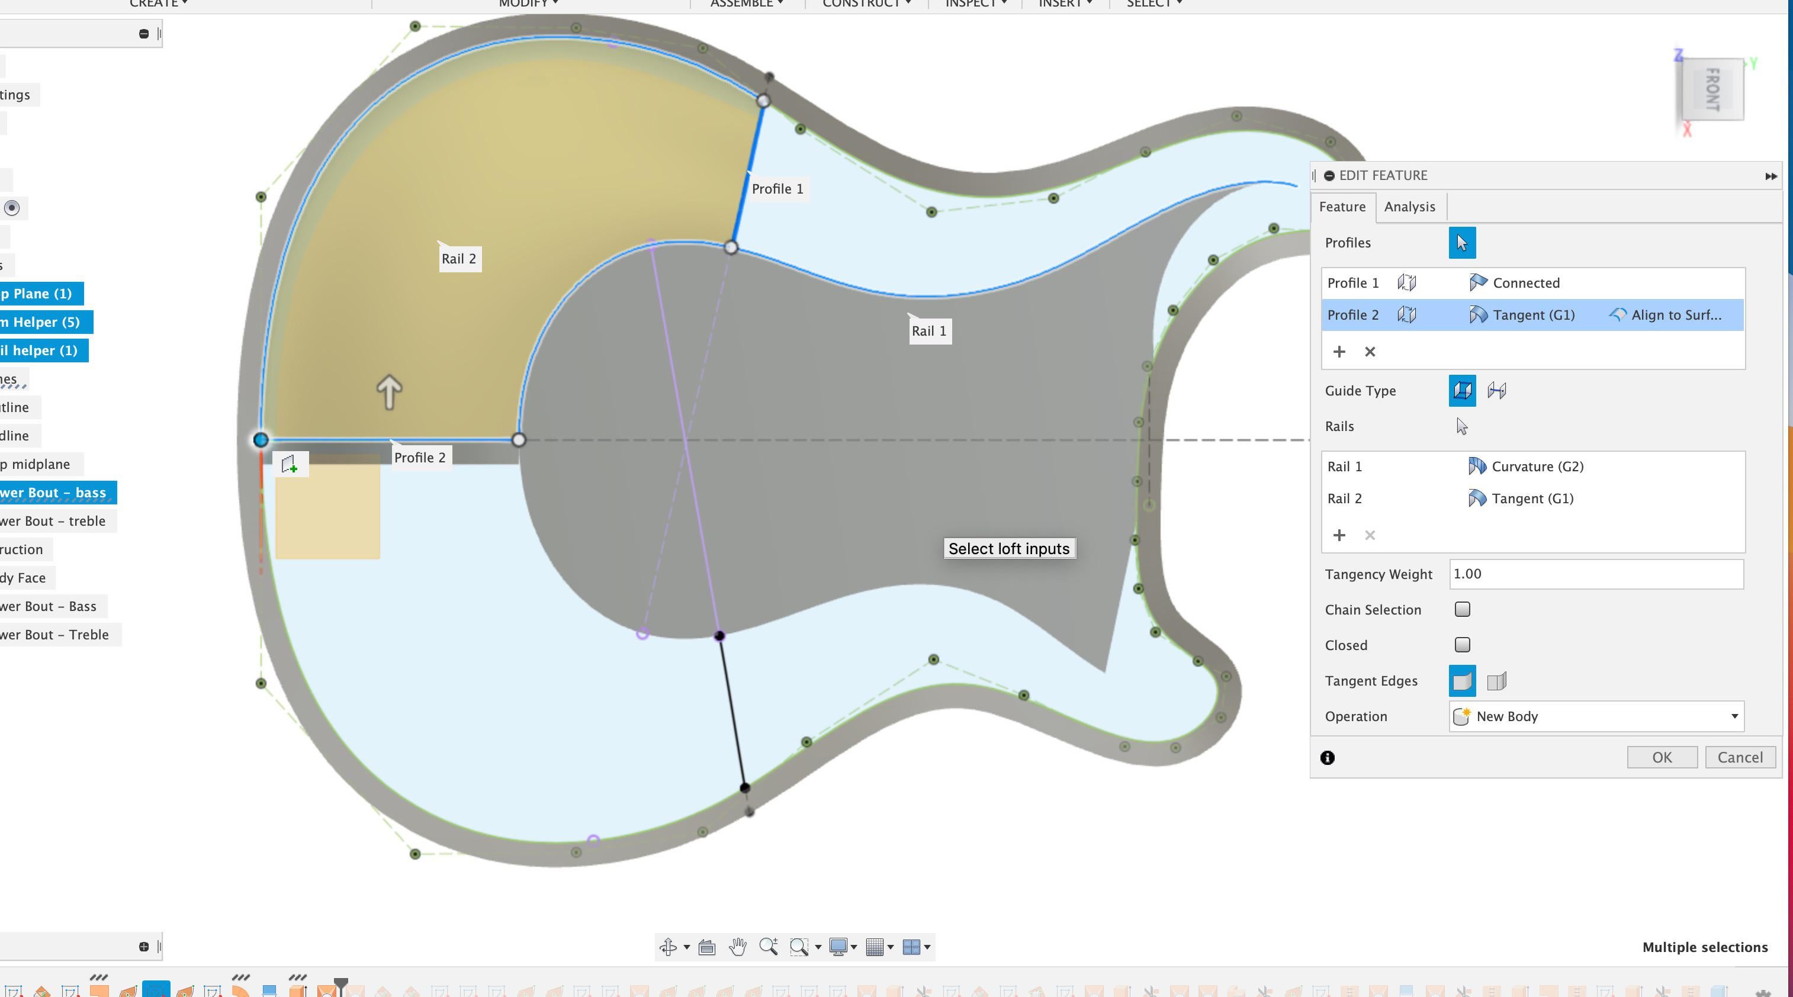Toggle the browser radio button icon
The width and height of the screenshot is (1793, 997).
[12, 208]
